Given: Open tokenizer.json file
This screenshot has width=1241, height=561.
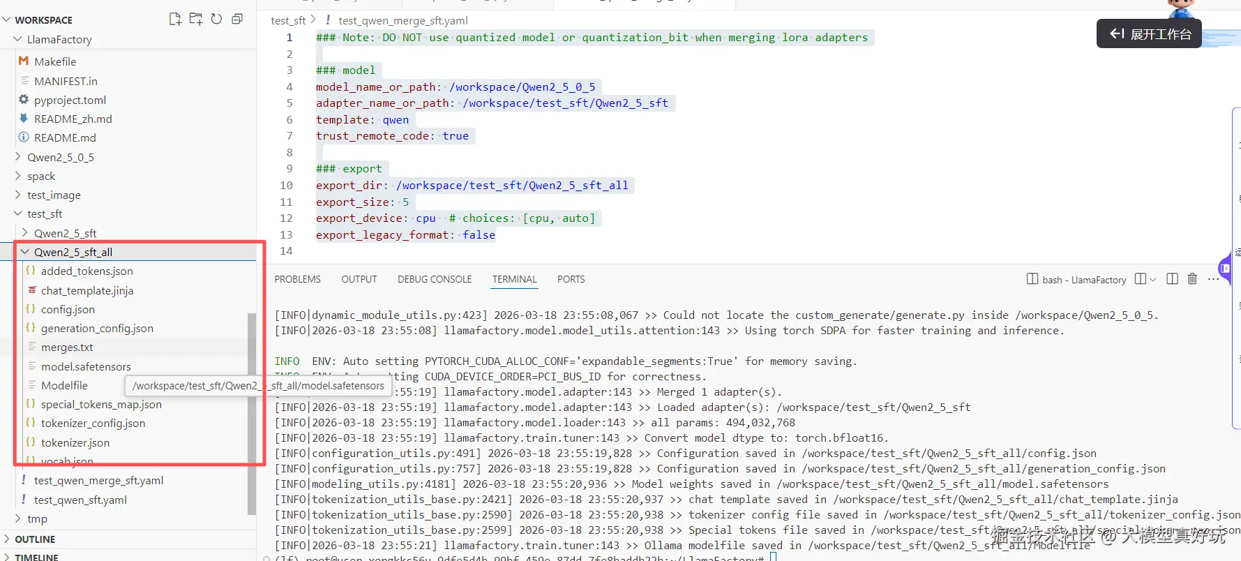Looking at the screenshot, I should point(75,442).
